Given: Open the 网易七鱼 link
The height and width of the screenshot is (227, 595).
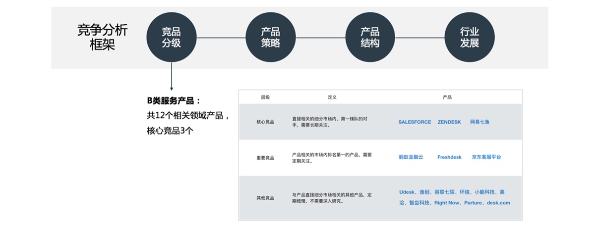Looking at the screenshot, I should 479,122.
